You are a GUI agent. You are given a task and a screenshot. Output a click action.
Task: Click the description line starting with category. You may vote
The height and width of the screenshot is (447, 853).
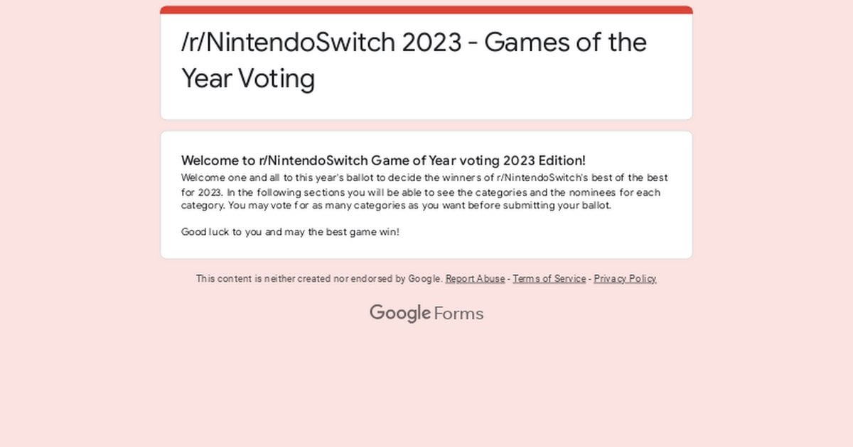[395, 206]
